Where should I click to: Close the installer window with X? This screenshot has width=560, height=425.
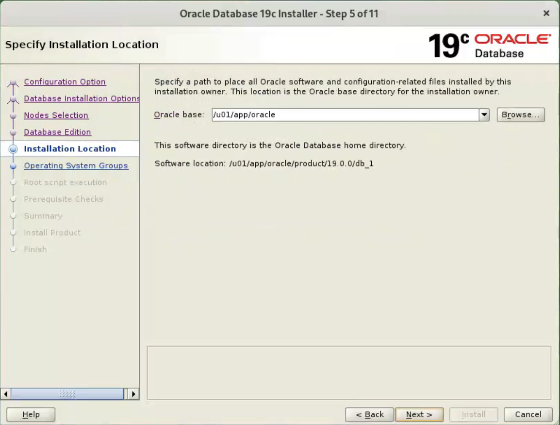(x=546, y=14)
